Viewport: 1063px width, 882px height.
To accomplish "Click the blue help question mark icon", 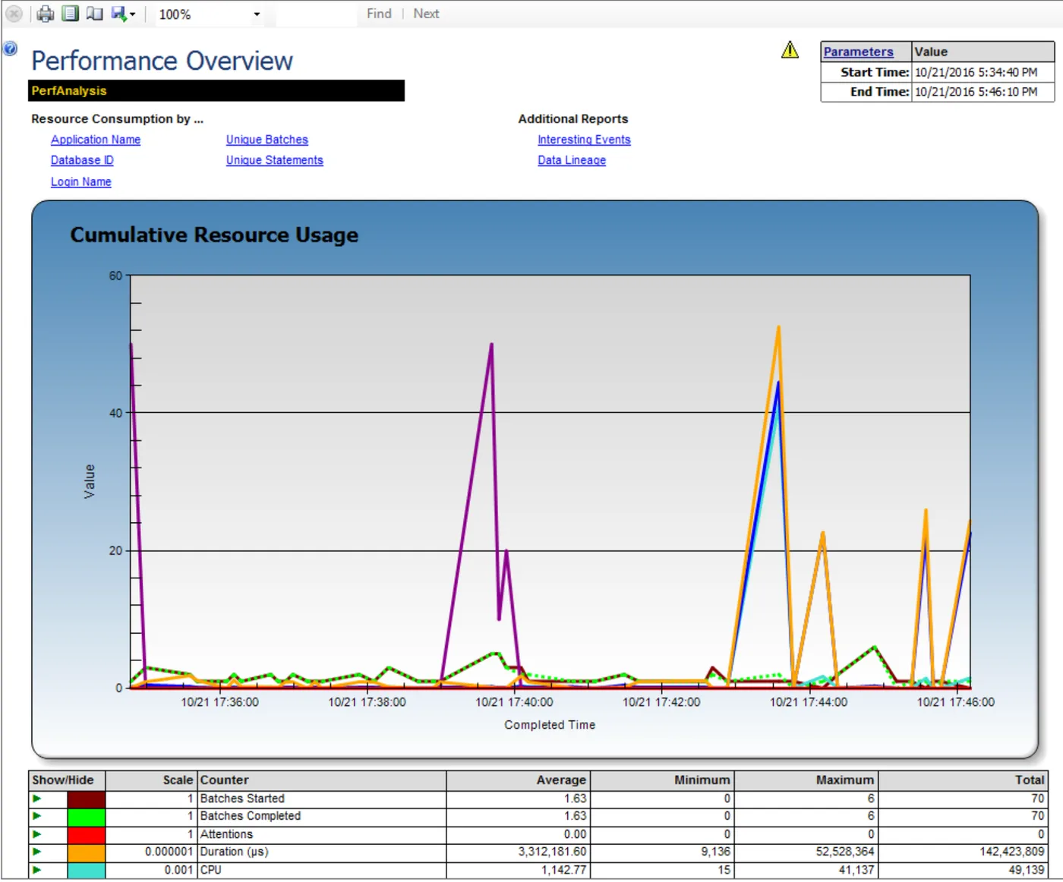I will [10, 49].
